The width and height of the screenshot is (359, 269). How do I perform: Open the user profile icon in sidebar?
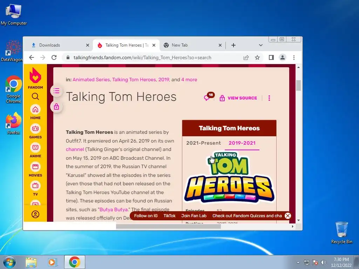pos(35,214)
